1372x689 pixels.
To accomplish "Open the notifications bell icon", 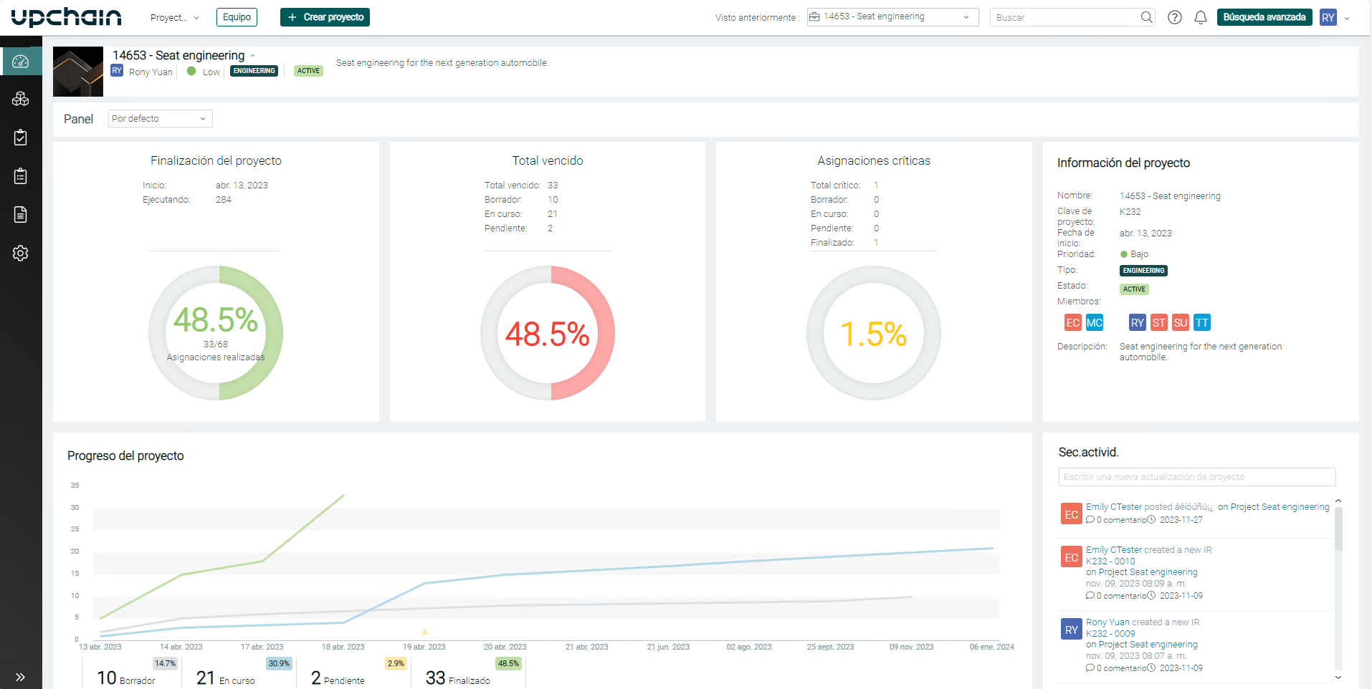I will coord(1201,17).
